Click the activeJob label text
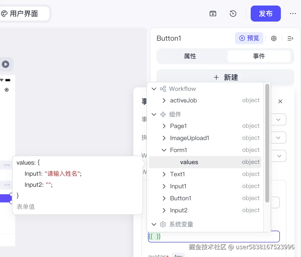301x257 pixels. (x=183, y=100)
